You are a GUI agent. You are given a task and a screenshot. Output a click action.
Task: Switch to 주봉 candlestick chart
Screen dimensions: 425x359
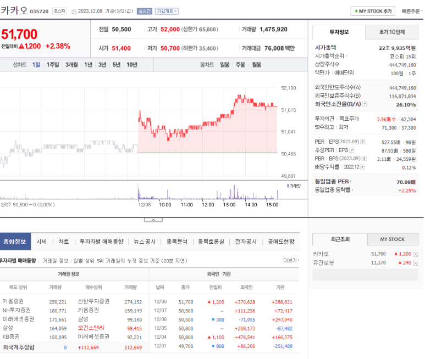[240, 65]
